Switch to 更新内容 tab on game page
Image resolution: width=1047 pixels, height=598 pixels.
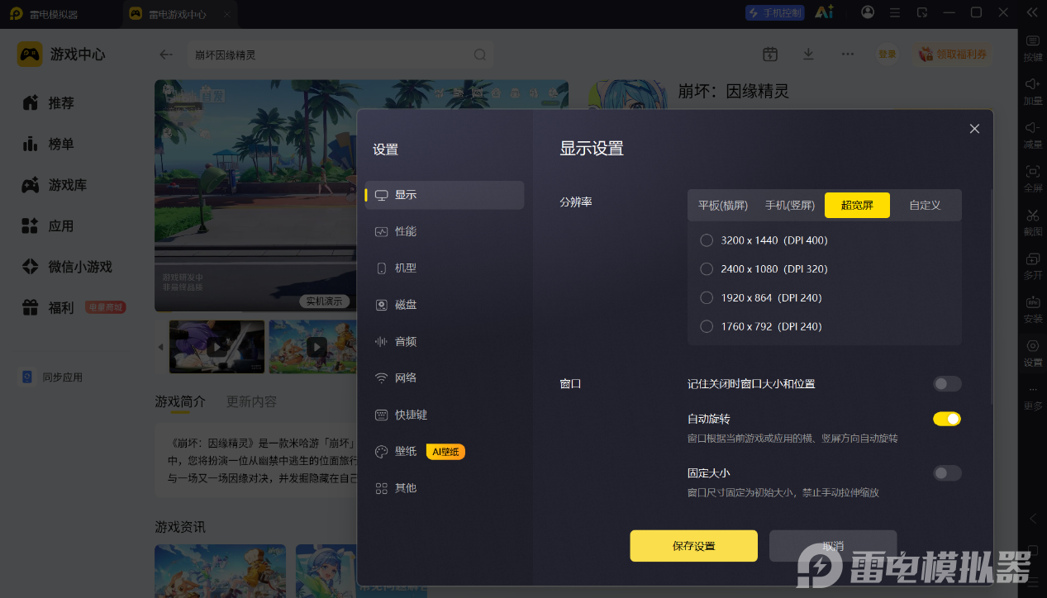pyautogui.click(x=251, y=401)
